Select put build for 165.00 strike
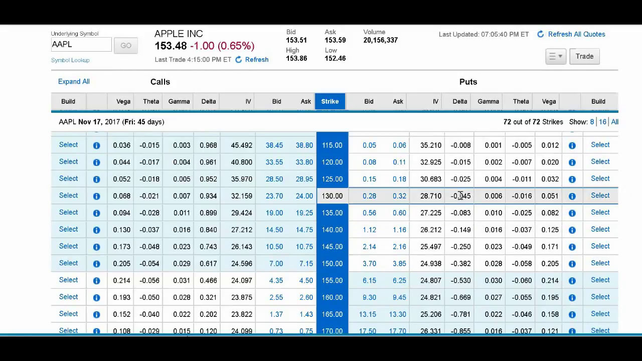 (x=600, y=314)
